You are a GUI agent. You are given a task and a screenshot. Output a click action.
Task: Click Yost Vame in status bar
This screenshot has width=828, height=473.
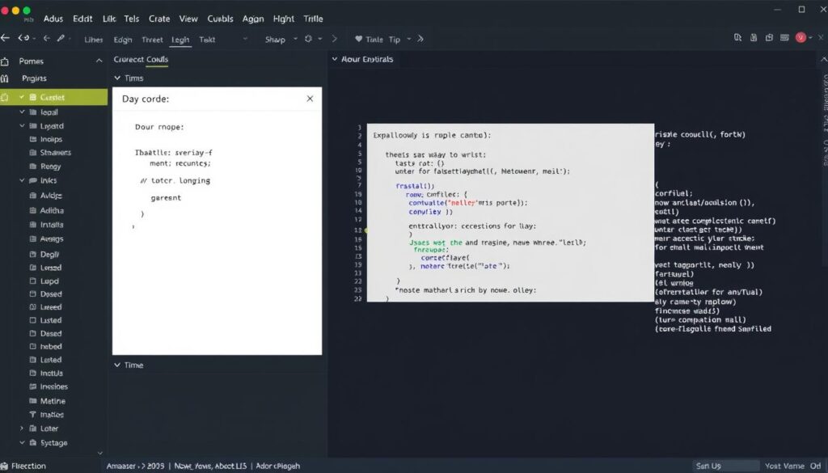click(784, 467)
